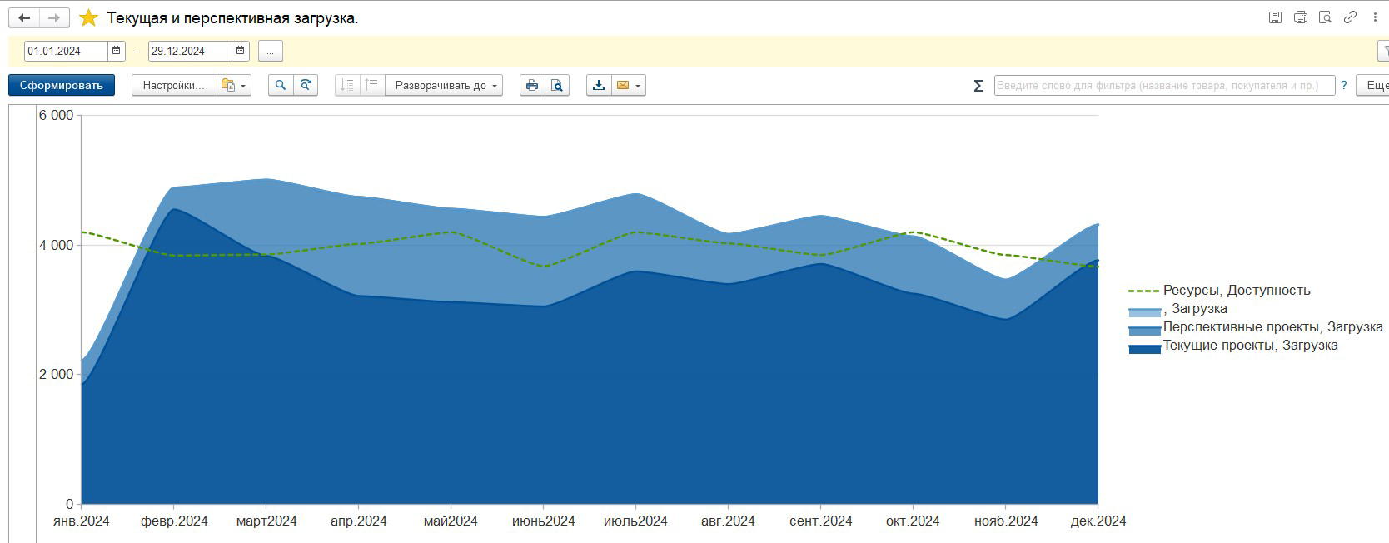Viewport: 1389px width, 543px height.
Task: Open calendar picker for end date 29.12.2024
Action: (x=240, y=51)
